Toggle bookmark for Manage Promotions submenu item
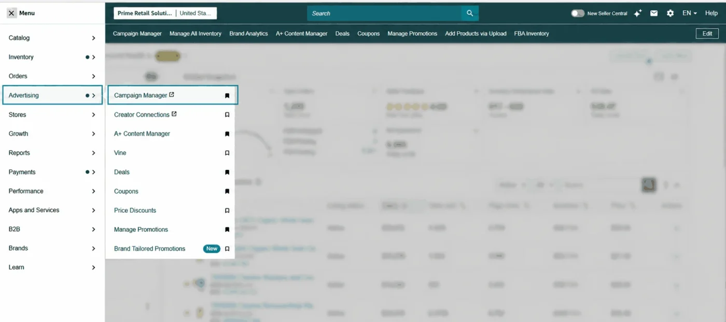 click(227, 230)
